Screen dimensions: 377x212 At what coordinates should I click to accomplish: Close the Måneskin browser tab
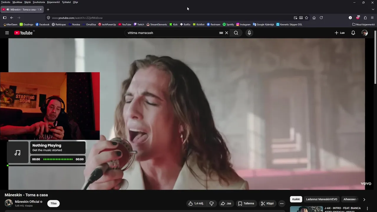[41, 9]
